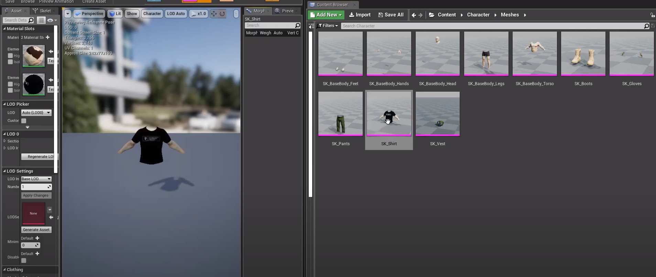Open the LOD Auto (LOD0) dropdown
The width and height of the screenshot is (656, 277).
[x=36, y=113]
